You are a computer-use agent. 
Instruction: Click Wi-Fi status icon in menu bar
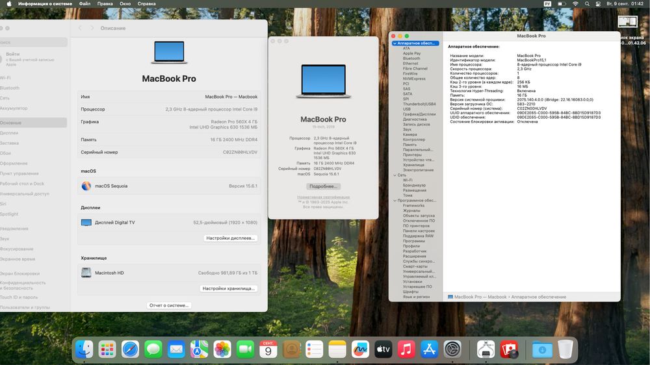tap(575, 4)
